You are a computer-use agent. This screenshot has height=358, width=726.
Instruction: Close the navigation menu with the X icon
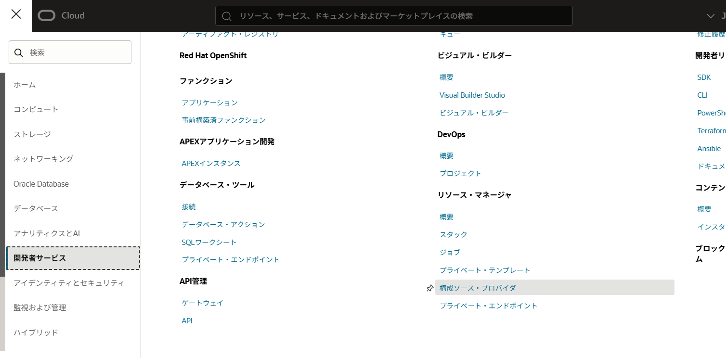click(x=16, y=14)
